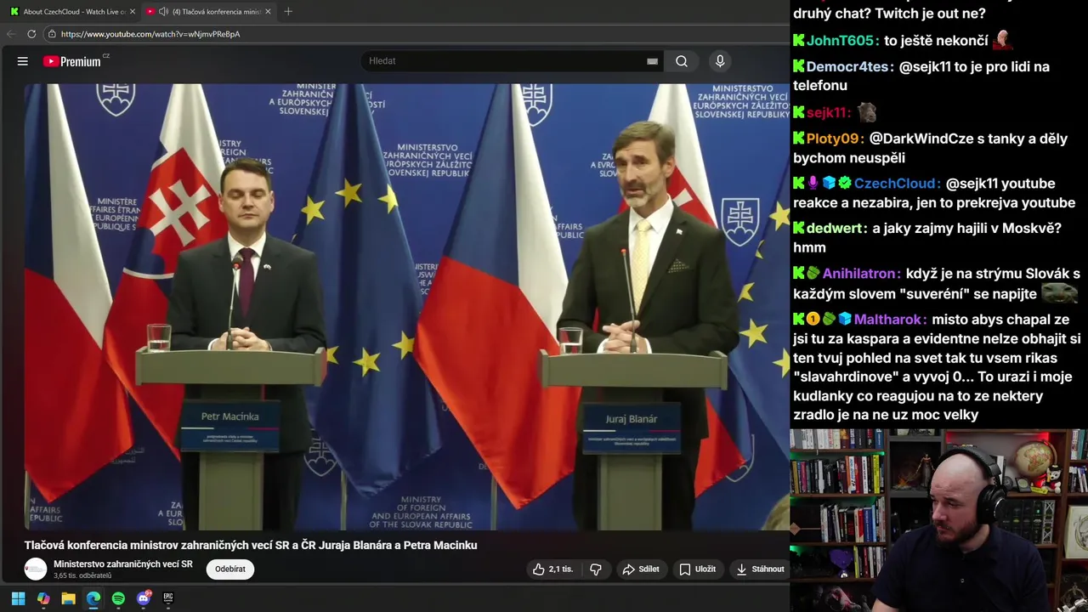This screenshot has width=1088, height=612.
Task: Switch to the About CzechCloud Kick tab
Action: (x=71, y=12)
